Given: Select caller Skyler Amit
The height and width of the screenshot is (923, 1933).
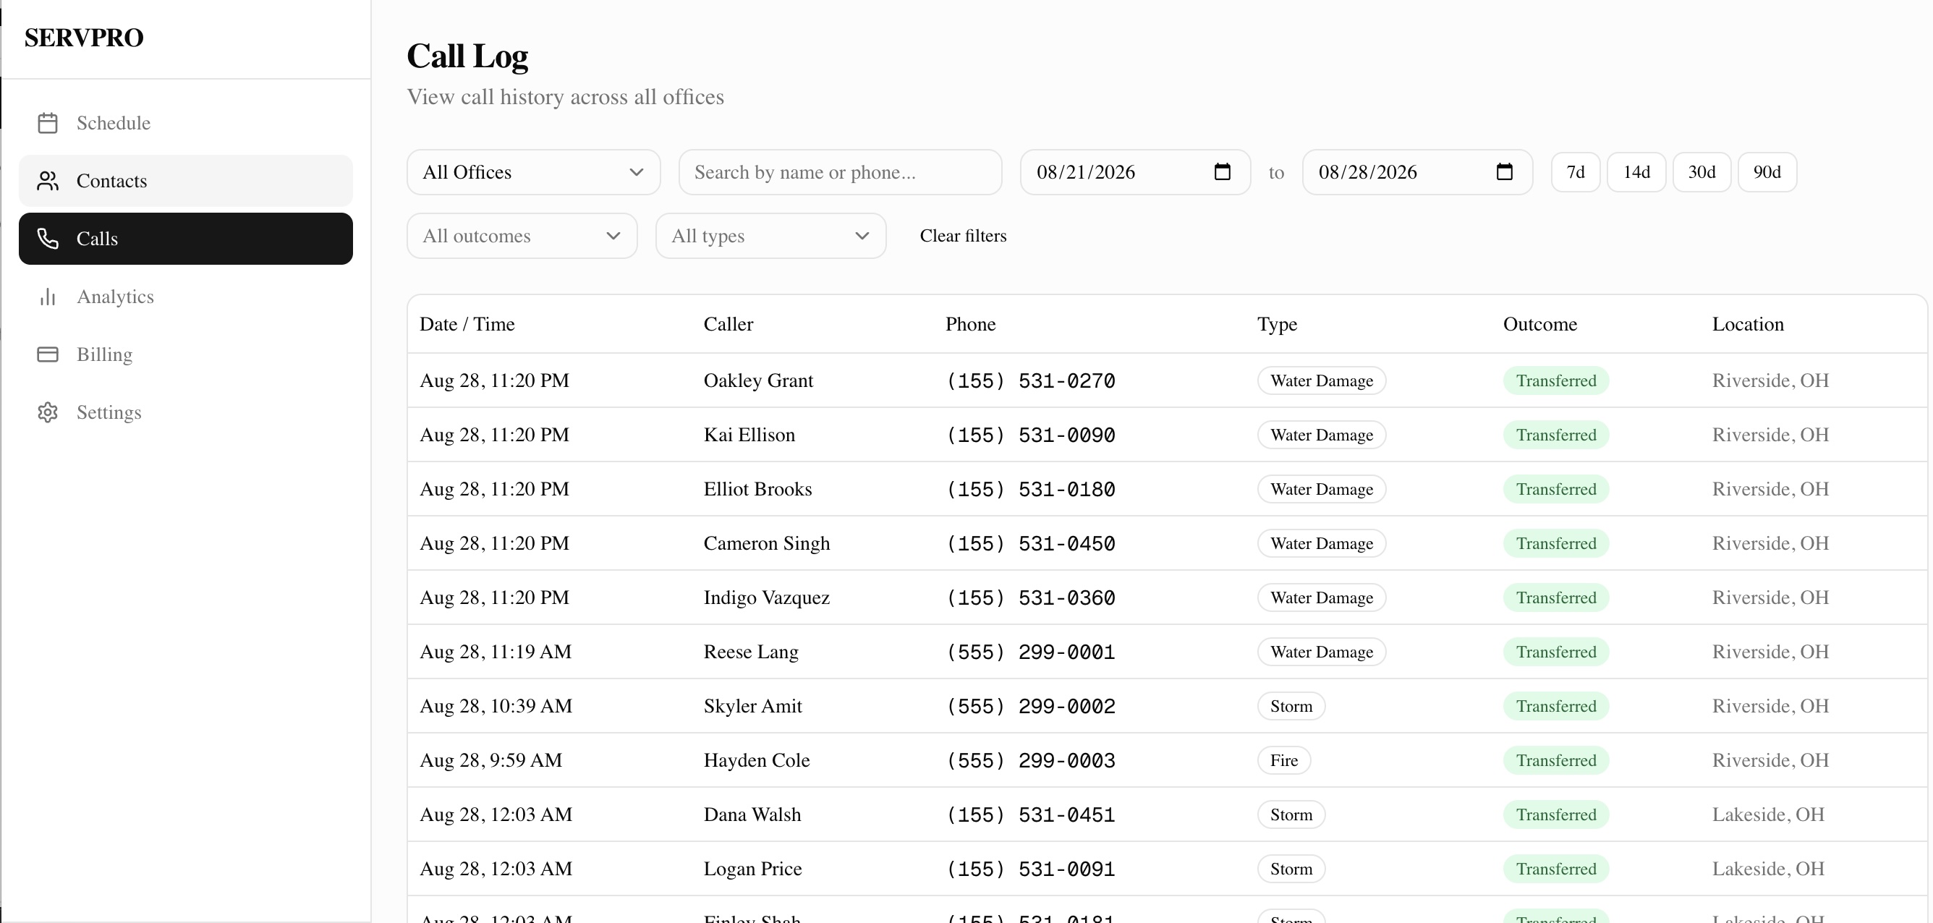Looking at the screenshot, I should (x=752, y=706).
